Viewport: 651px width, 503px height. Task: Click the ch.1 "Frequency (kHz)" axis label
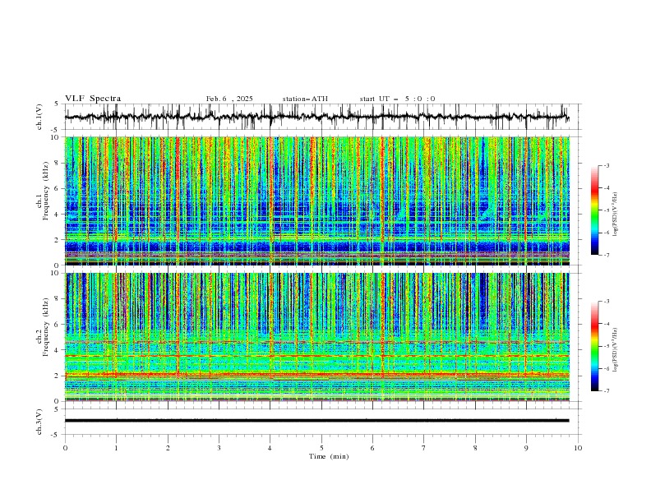(47, 191)
